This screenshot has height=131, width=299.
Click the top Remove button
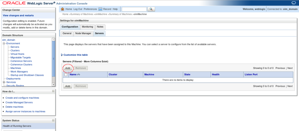click(x=81, y=68)
